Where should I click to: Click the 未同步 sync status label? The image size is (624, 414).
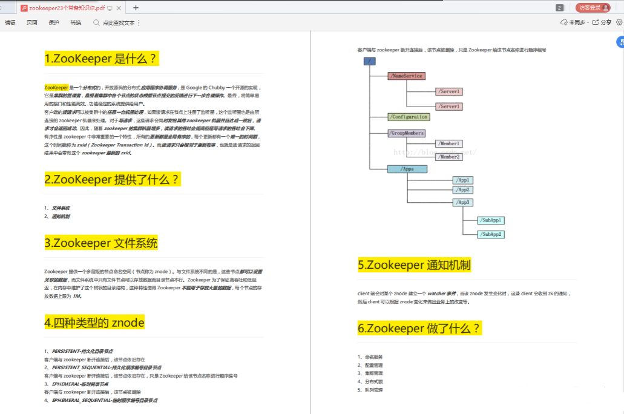click(577, 22)
